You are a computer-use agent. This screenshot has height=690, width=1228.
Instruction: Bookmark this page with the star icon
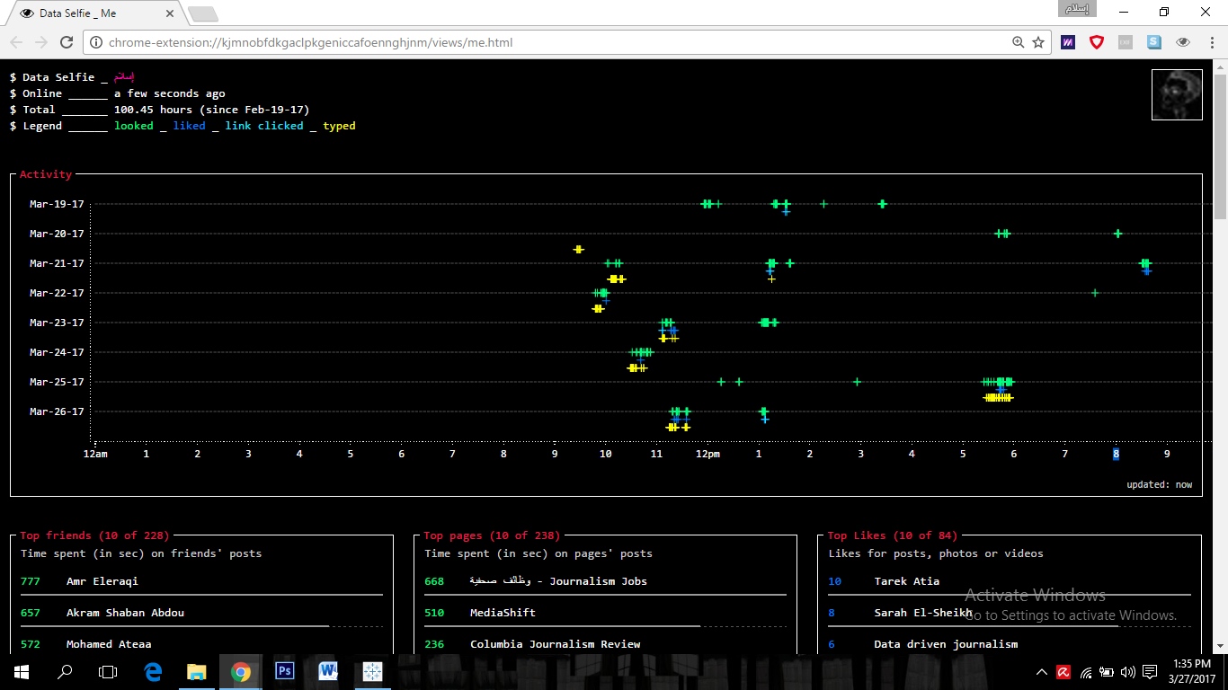click(x=1038, y=42)
